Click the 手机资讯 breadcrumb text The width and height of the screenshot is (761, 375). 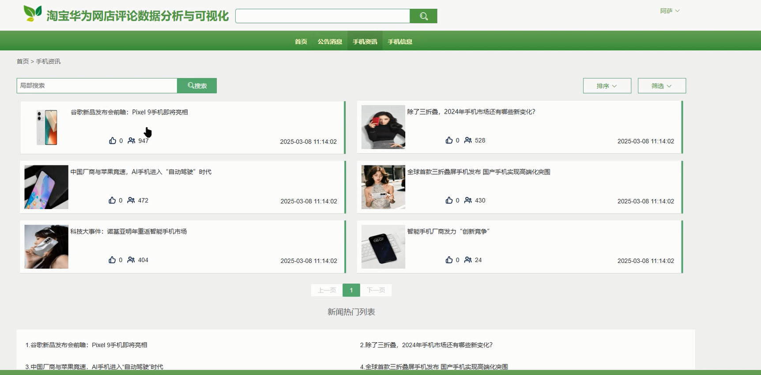[48, 61]
